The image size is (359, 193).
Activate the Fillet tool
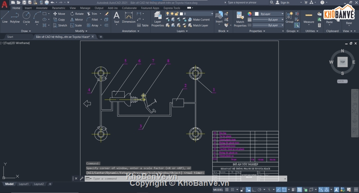[93, 20]
